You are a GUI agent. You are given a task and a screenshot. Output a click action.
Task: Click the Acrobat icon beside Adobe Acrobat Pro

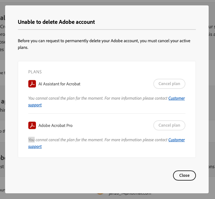(x=32, y=125)
